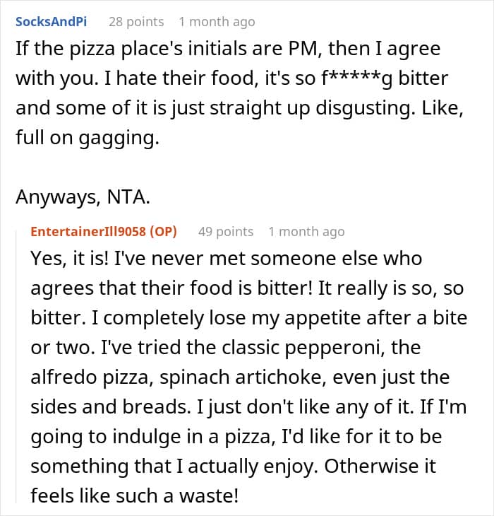Click SocksAndPi's "1 month ago" timestamp
The height and width of the screenshot is (516, 494).
[217, 22]
